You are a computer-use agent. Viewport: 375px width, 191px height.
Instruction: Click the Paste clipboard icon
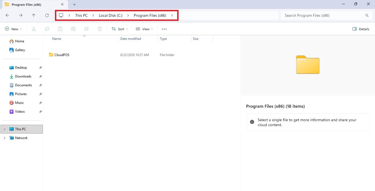pyautogui.click(x=60, y=29)
